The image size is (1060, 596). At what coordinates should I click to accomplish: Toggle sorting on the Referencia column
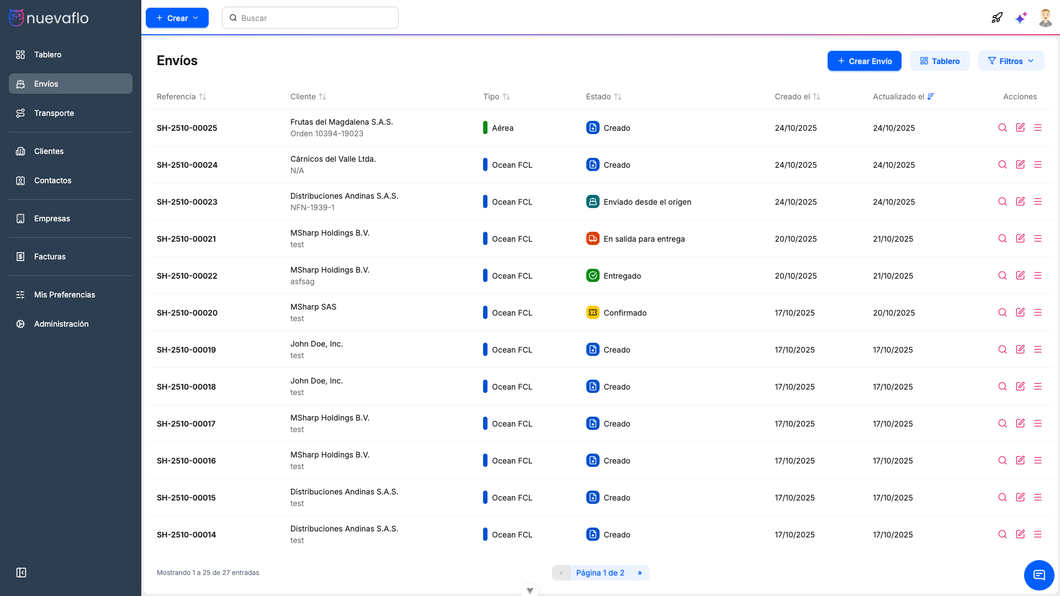(203, 97)
